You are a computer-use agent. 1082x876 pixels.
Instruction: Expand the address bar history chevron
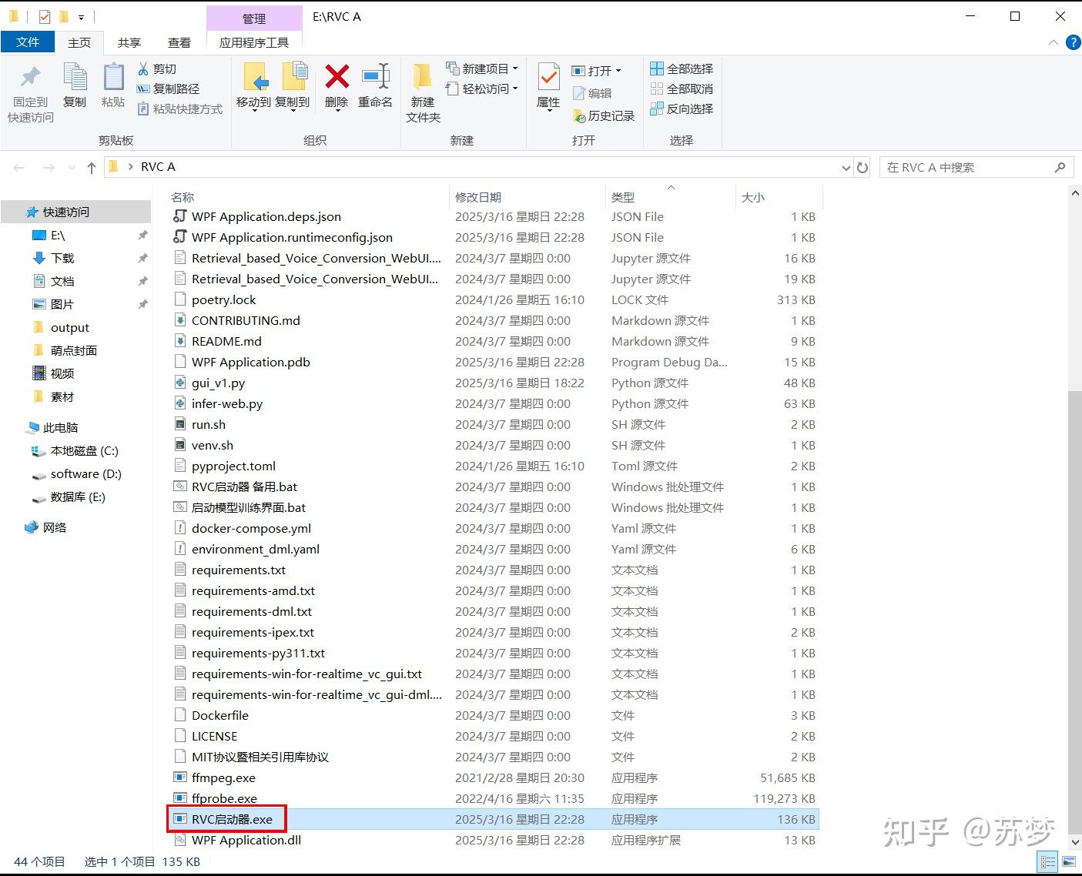point(846,167)
